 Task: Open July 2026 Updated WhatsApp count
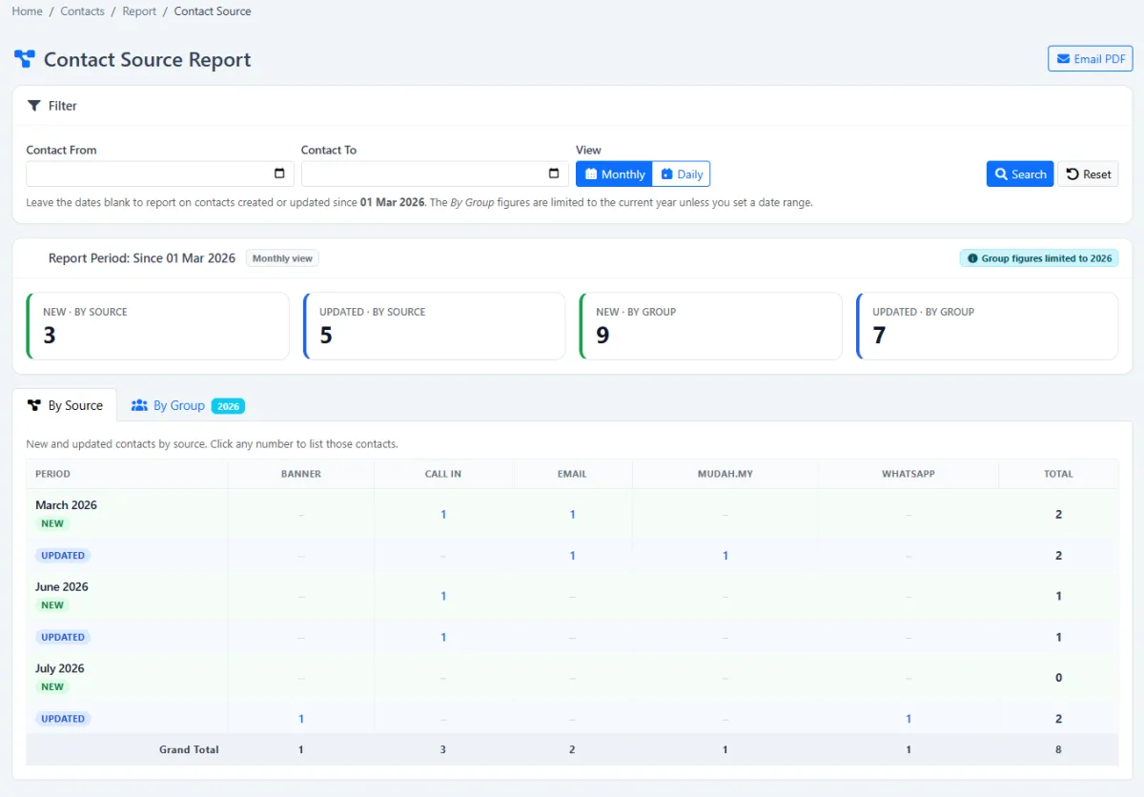click(x=909, y=719)
